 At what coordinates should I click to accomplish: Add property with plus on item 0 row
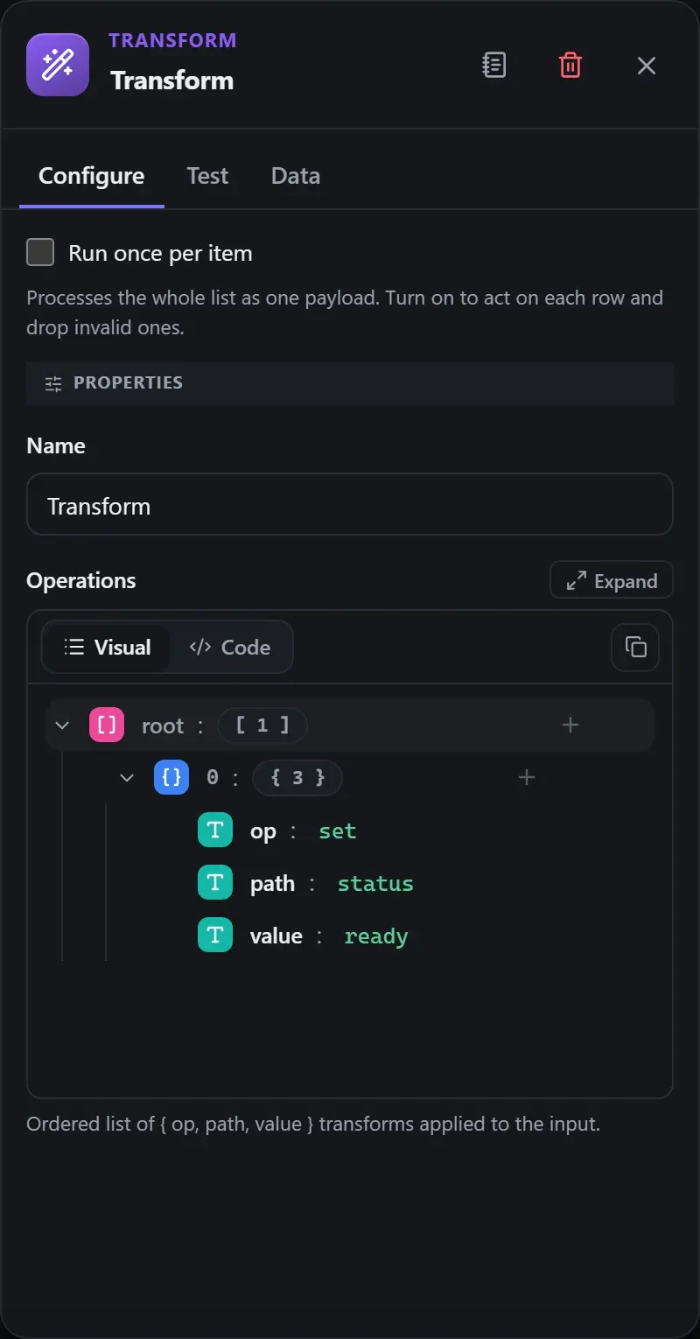527,777
